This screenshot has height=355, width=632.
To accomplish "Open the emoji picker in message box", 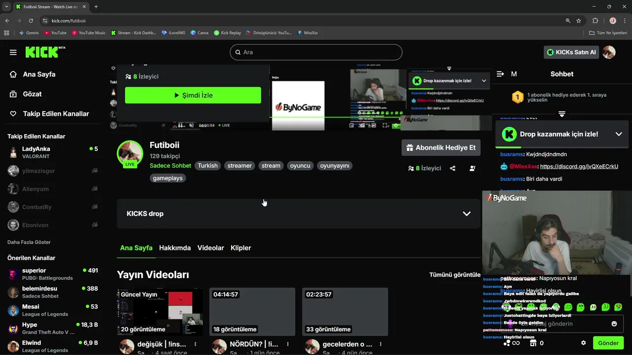I will (x=614, y=323).
